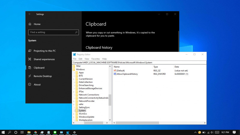Open the Help menu in Registry Editor

tap(104, 59)
